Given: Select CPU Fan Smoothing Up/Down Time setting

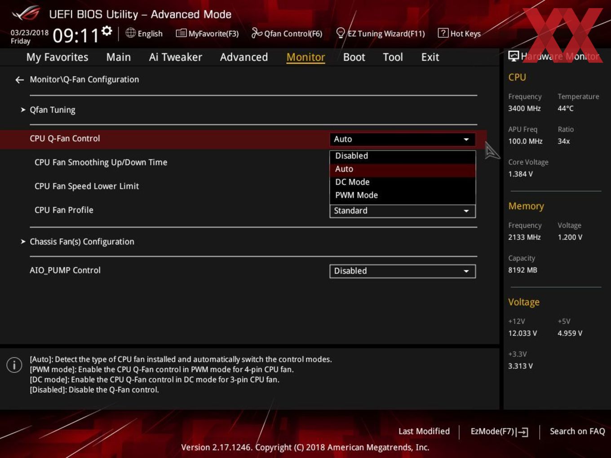Looking at the screenshot, I should (x=101, y=163).
